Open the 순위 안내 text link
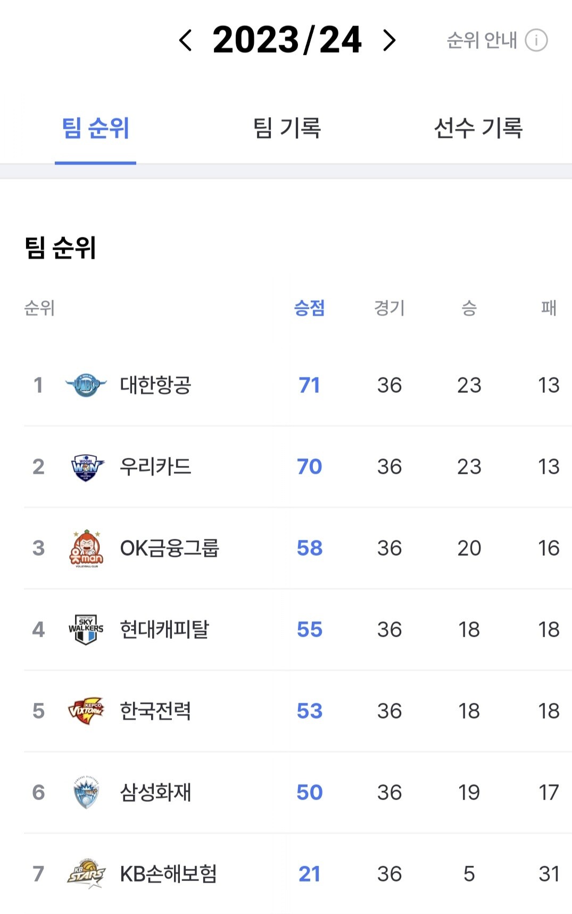Image resolution: width=572 pixels, height=914 pixels. pyautogui.click(x=482, y=40)
